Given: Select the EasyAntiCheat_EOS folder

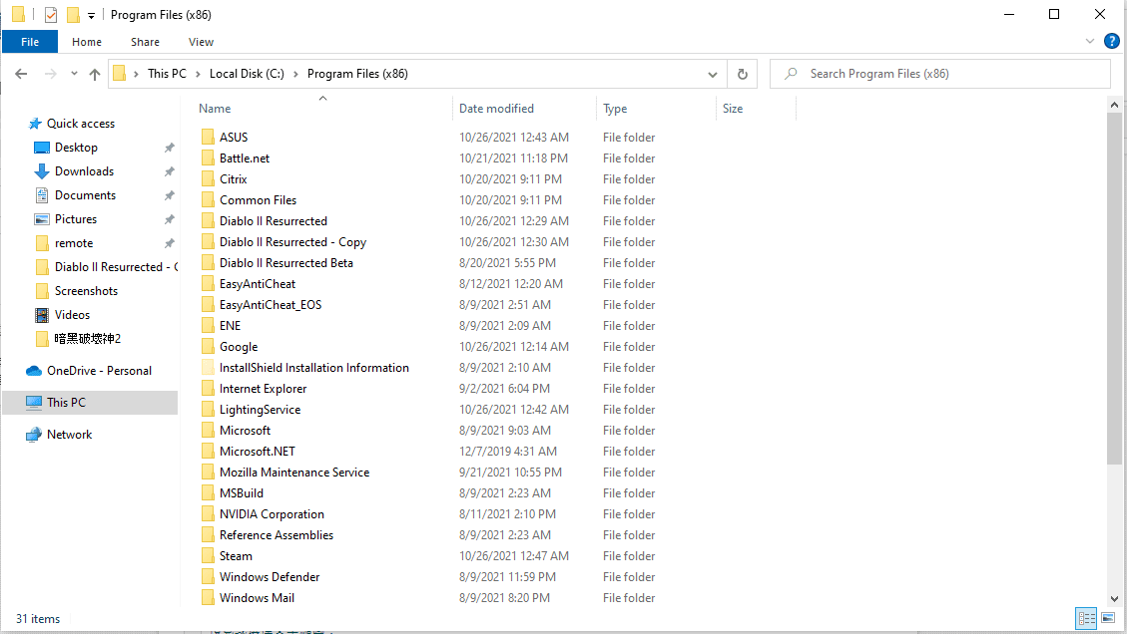Looking at the screenshot, I should coord(271,304).
